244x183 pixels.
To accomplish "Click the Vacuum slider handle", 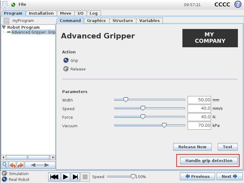I will [x=164, y=125].
